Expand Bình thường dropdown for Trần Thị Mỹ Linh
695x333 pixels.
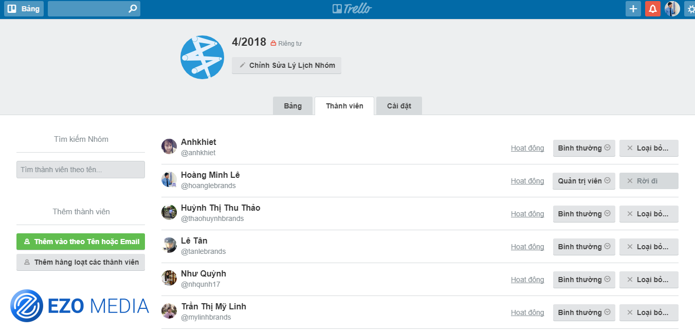pyautogui.click(x=584, y=312)
